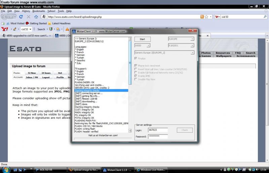Click the Yahoo toolbar Search button

click(41, 29)
